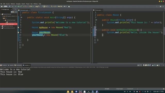Open the dropdown arrow beside Run icon
The image size is (165, 93).
(x=20, y=6)
